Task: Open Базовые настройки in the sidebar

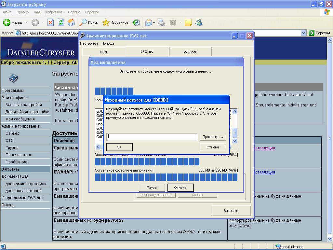Action: pyautogui.click(x=23, y=105)
